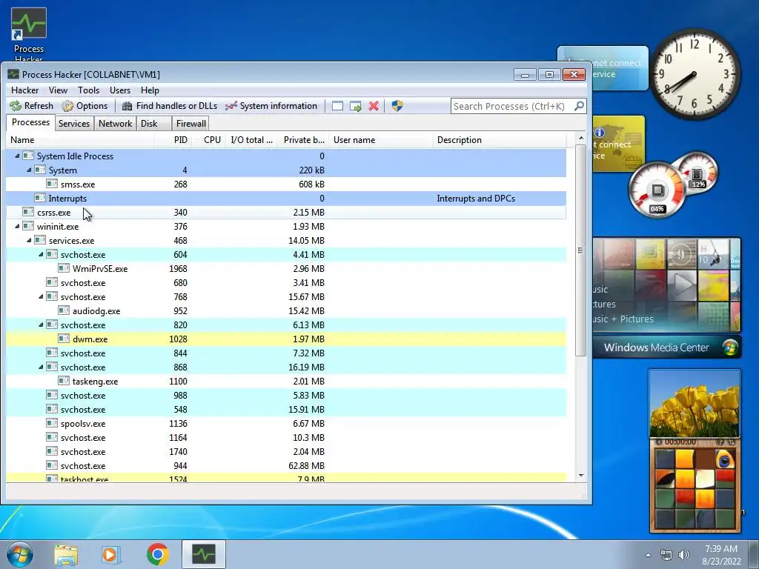Open the Users menu
The width and height of the screenshot is (759, 569).
pos(120,90)
